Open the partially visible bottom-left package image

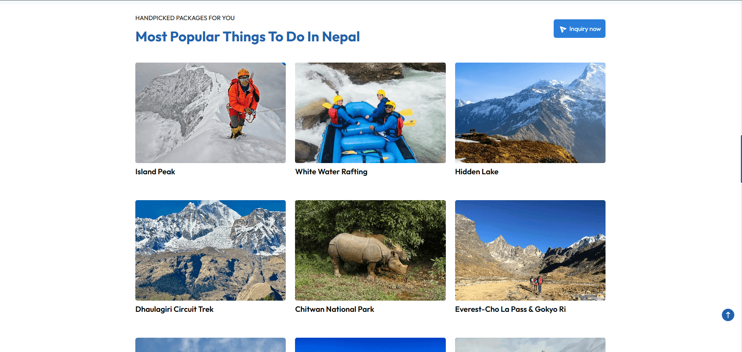(210, 345)
